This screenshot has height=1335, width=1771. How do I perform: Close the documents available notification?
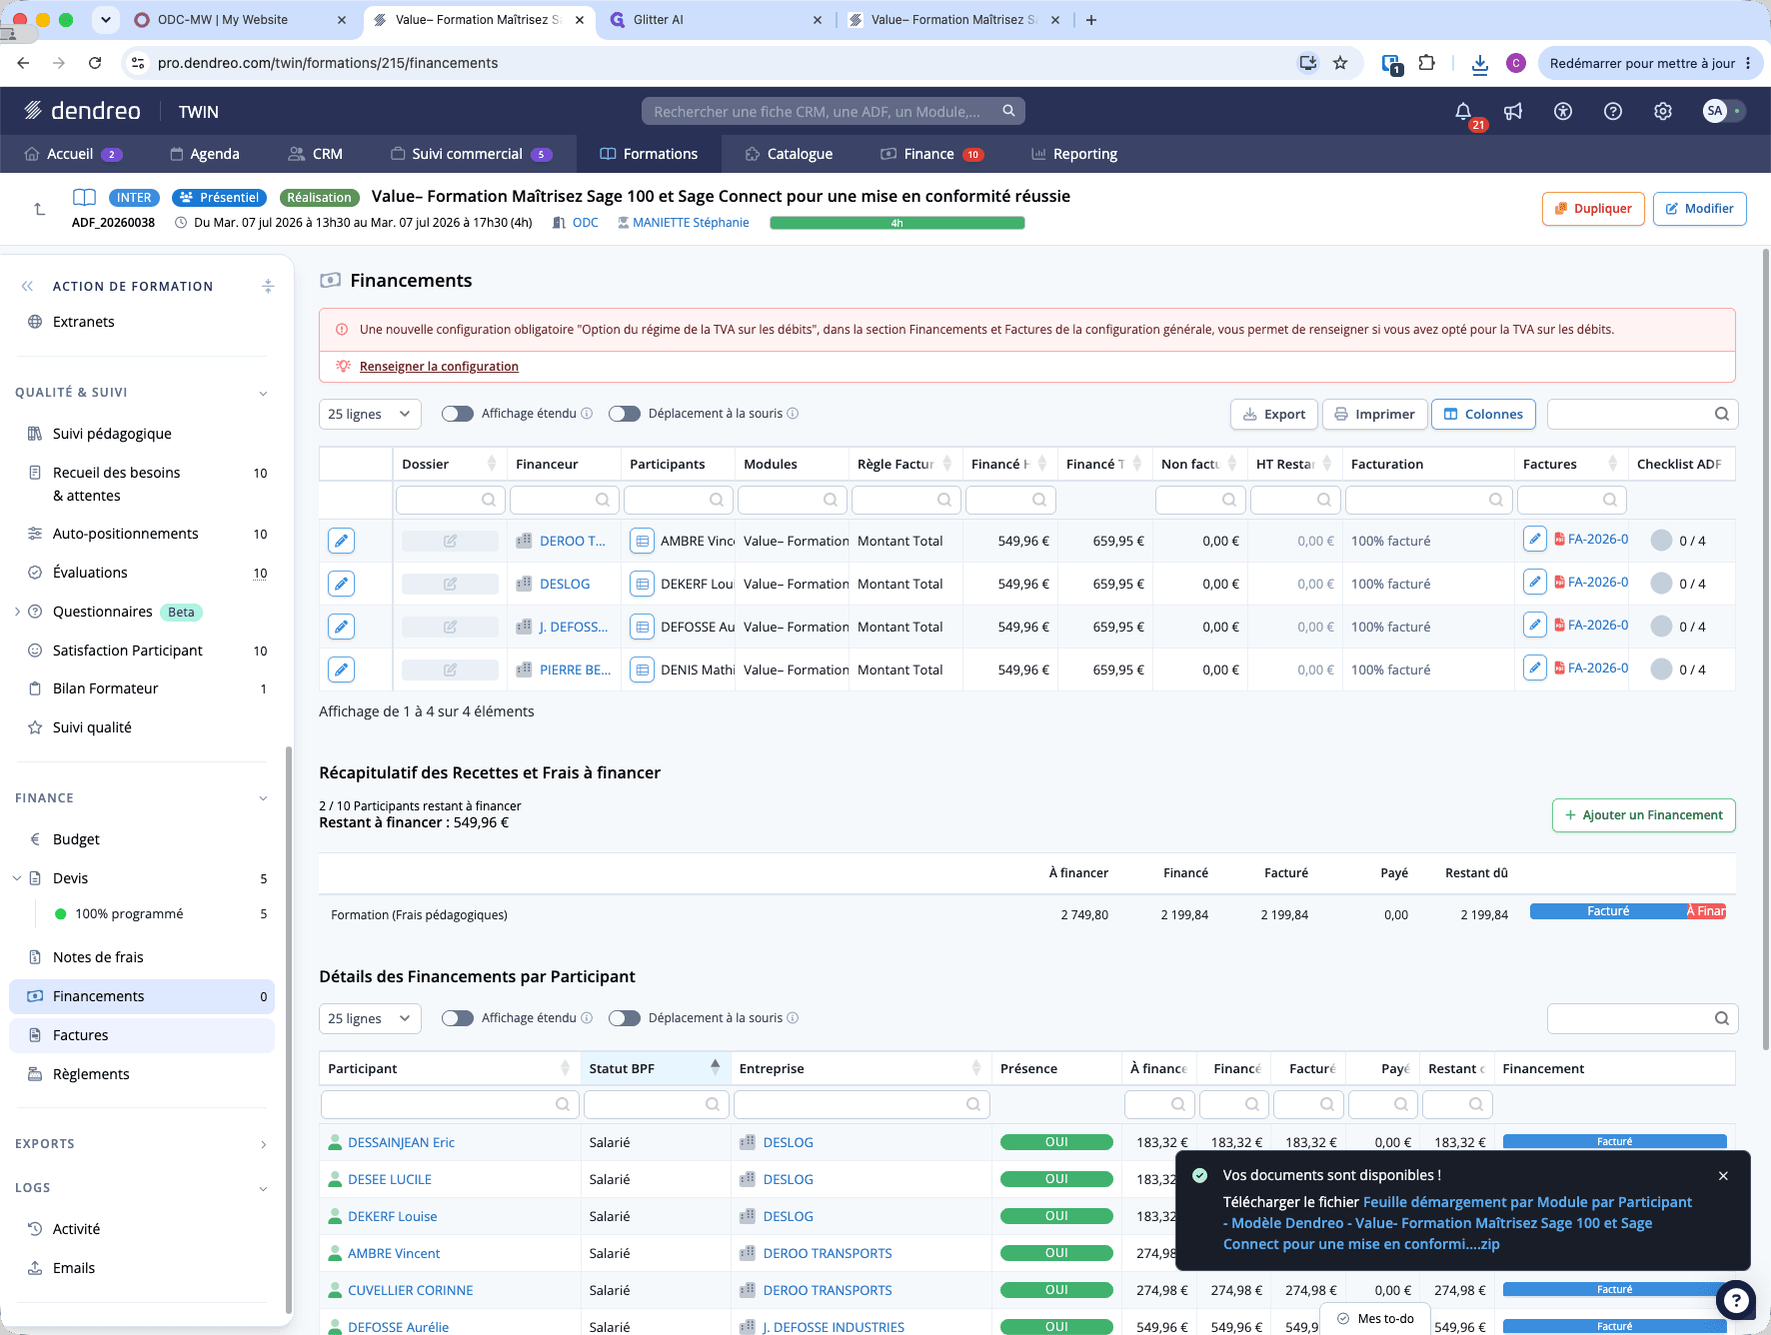[x=1723, y=1176]
